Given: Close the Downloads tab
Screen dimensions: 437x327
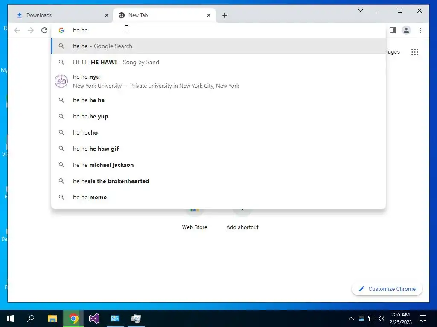Looking at the screenshot, I should tap(106, 15).
